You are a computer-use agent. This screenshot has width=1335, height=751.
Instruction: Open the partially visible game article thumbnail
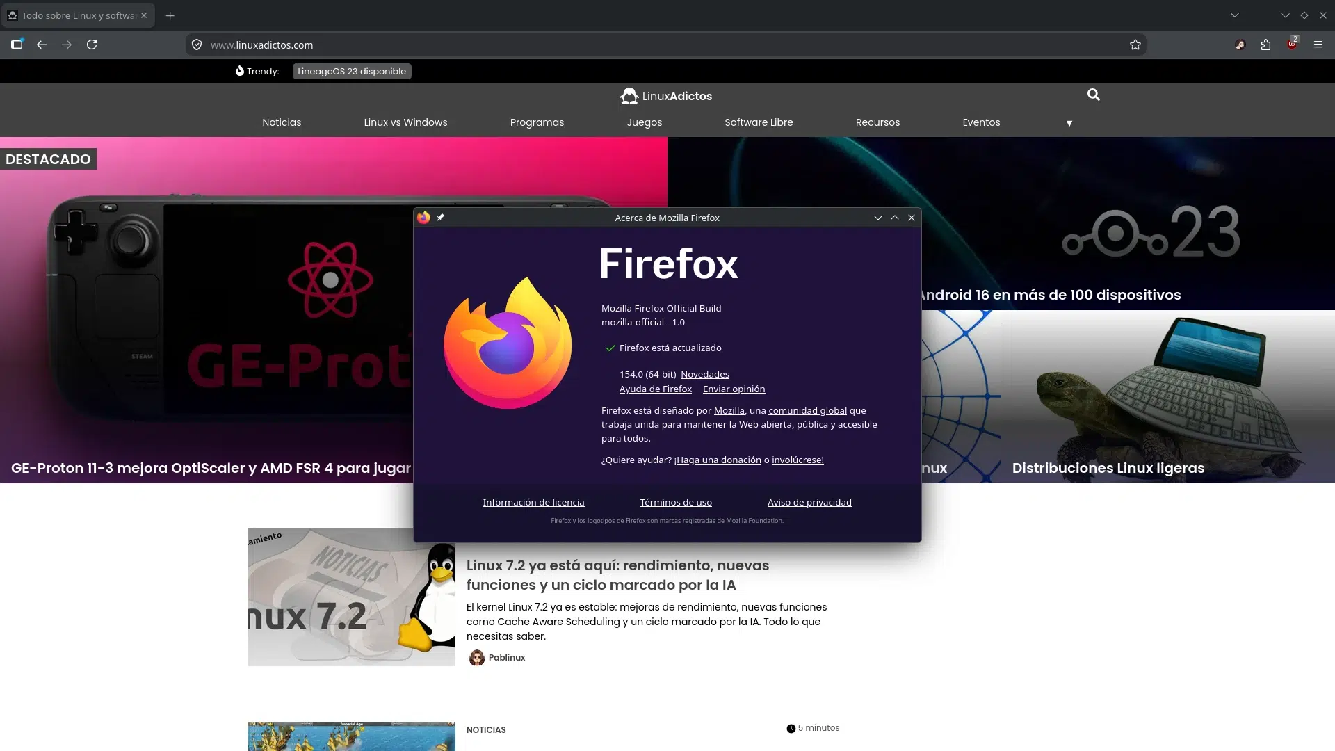click(x=351, y=736)
